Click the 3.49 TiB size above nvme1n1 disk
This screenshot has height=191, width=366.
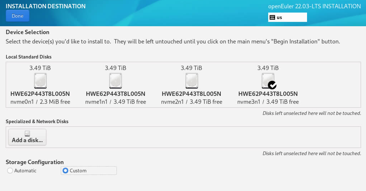pos(115,68)
